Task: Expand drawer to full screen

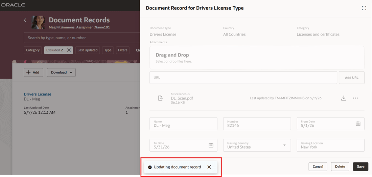Action: point(364,8)
